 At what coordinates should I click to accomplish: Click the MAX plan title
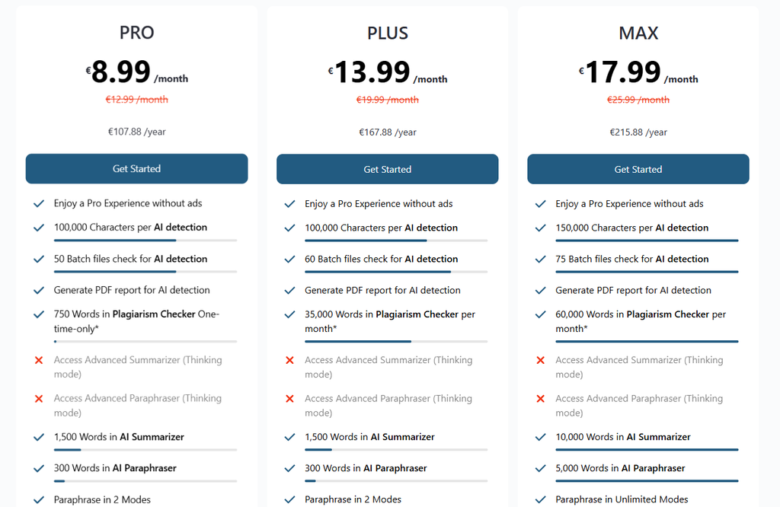[638, 33]
